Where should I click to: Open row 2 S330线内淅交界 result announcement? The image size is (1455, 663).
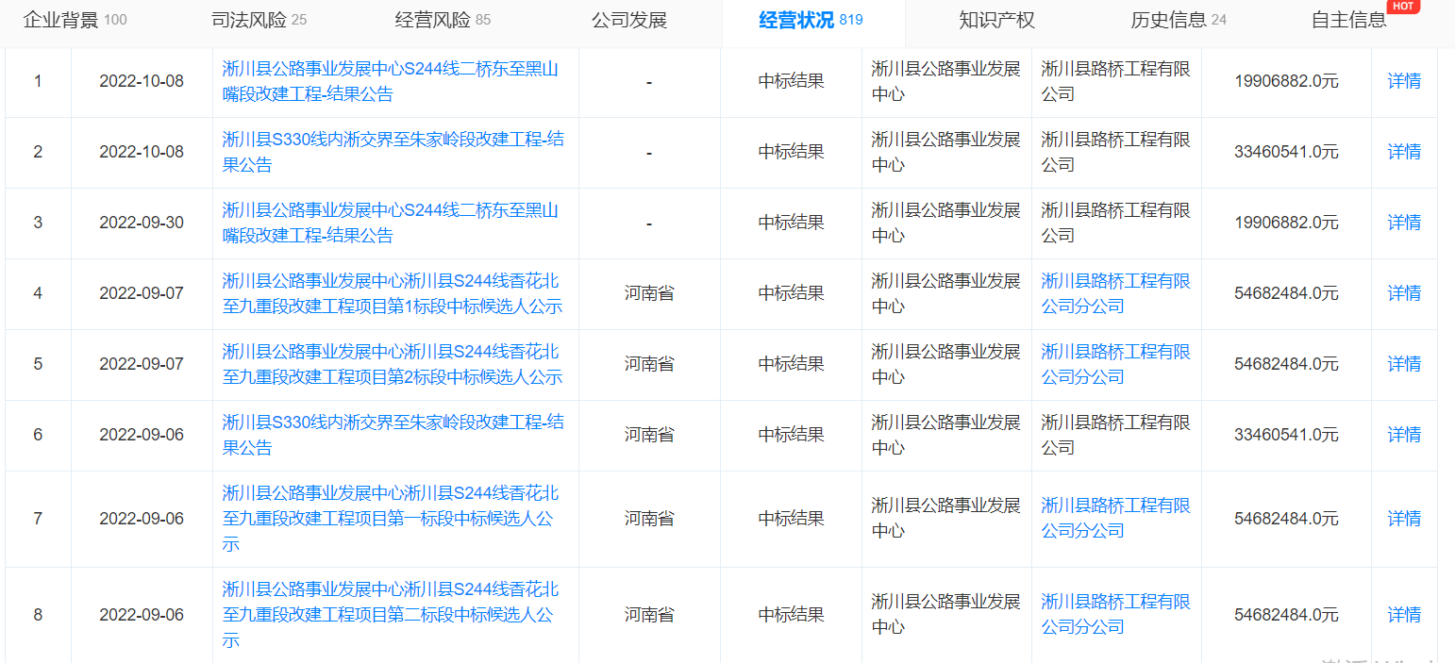[393, 152]
